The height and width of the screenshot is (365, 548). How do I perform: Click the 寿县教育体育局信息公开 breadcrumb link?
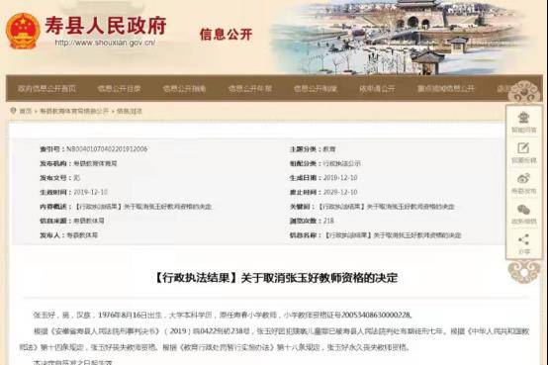[x=74, y=111]
